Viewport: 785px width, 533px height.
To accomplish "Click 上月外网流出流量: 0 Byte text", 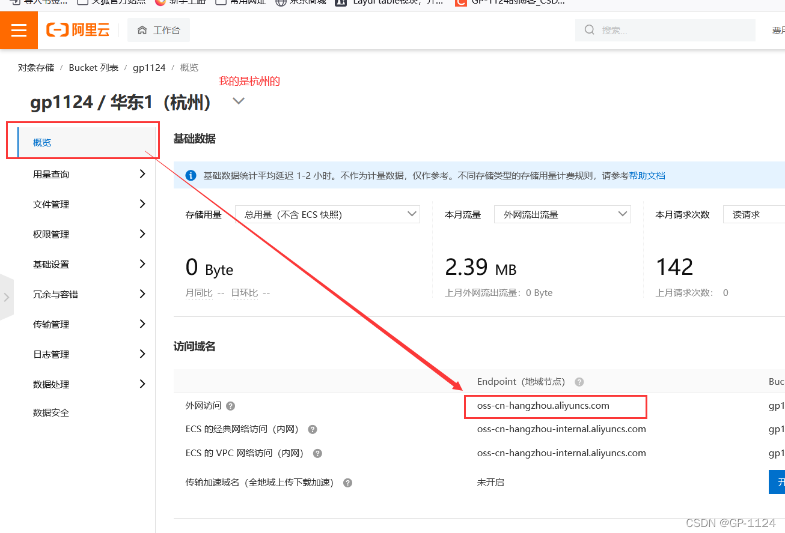I will click(499, 293).
